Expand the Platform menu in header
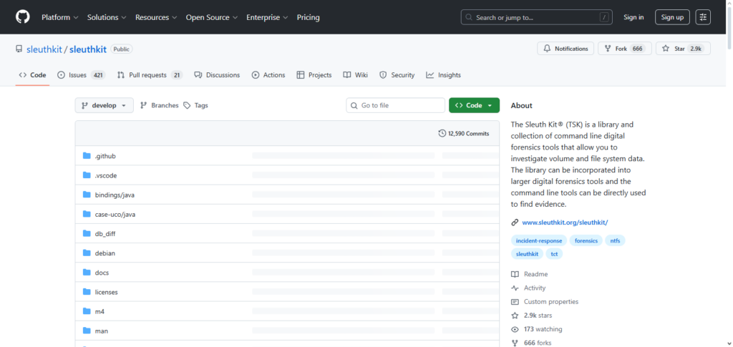Viewport: 733px width, 347px height. [x=59, y=17]
